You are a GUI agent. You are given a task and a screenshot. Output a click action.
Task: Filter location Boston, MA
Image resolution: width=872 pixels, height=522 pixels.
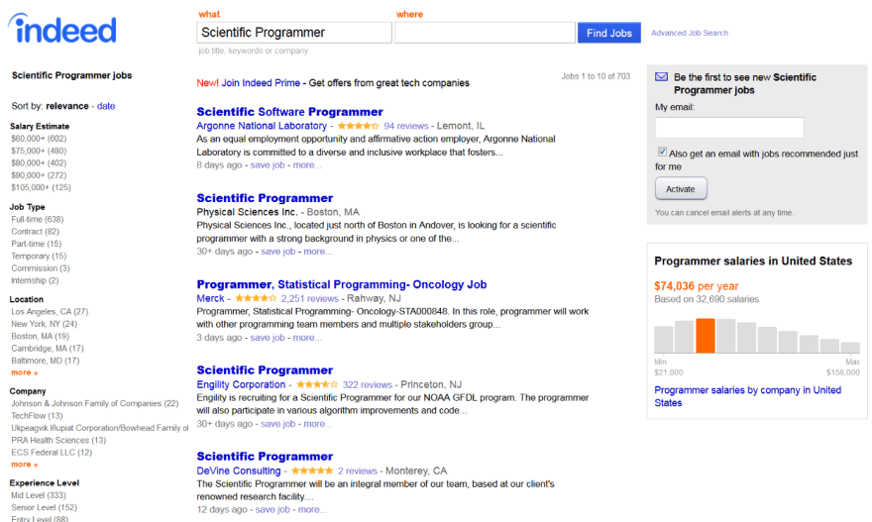pyautogui.click(x=40, y=337)
